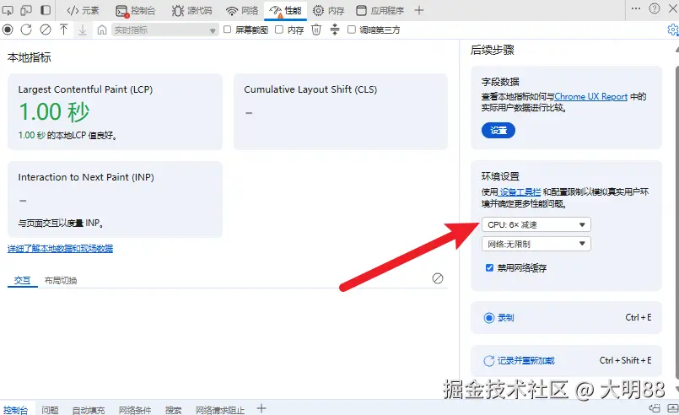Go to performance home icon
Image resolution: width=679 pixels, height=415 pixels.
click(102, 30)
